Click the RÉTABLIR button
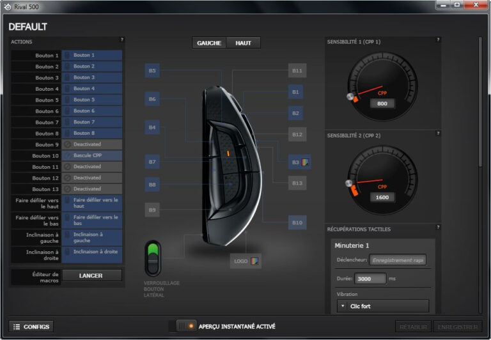The width and height of the screenshot is (491, 340). (414, 327)
